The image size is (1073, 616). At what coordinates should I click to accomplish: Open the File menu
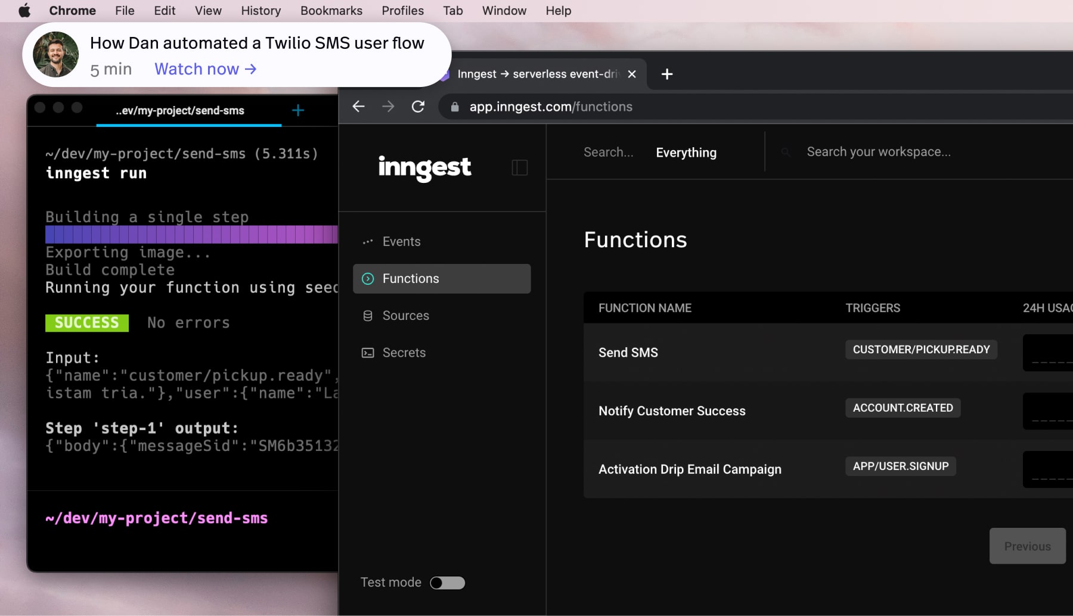click(125, 11)
